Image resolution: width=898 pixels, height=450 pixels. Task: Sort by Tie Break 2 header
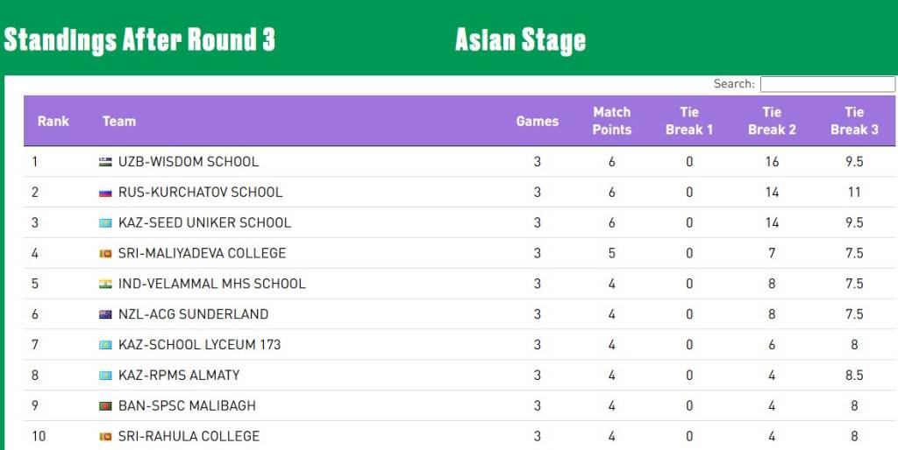772,121
